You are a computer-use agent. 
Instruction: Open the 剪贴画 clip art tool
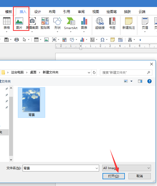tap(45, 24)
